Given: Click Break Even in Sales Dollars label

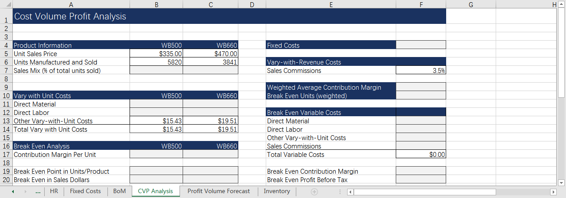Looking at the screenshot, I should point(51,179).
